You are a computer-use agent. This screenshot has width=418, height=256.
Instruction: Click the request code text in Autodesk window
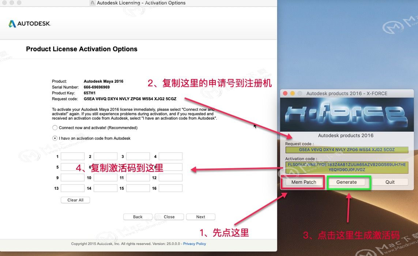click(x=130, y=99)
